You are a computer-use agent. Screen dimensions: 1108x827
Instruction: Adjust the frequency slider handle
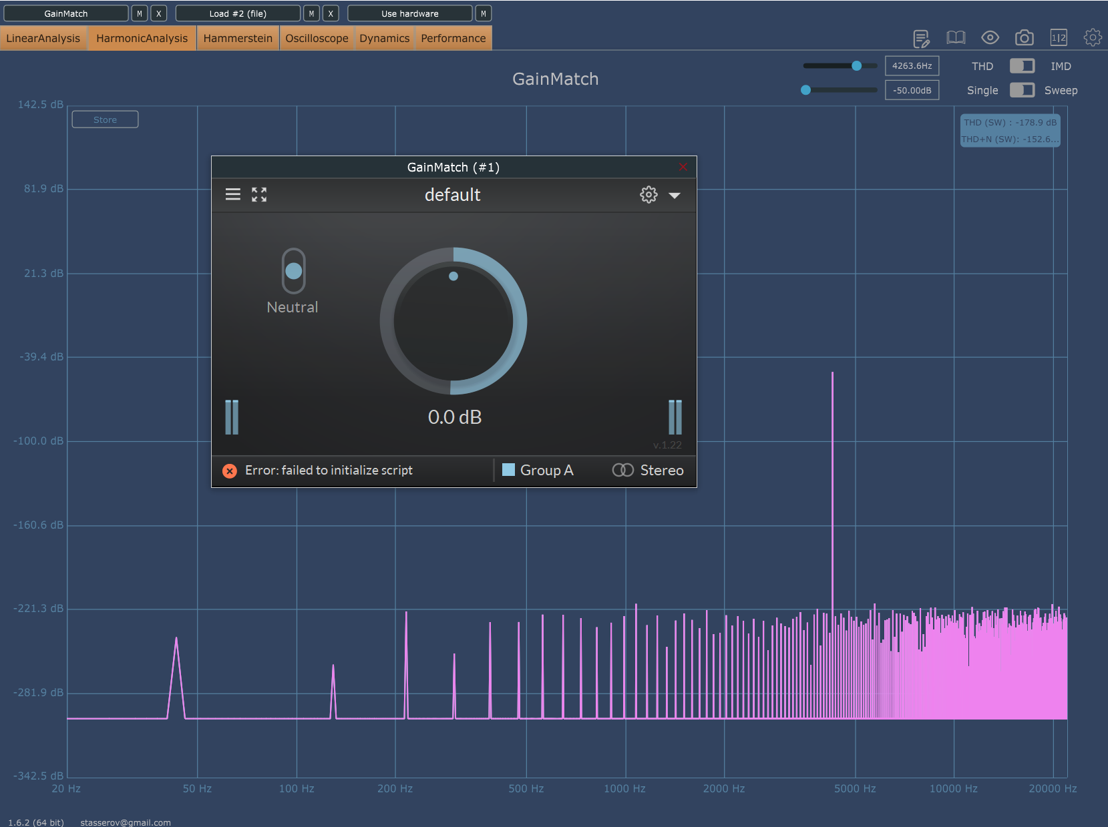pos(856,65)
